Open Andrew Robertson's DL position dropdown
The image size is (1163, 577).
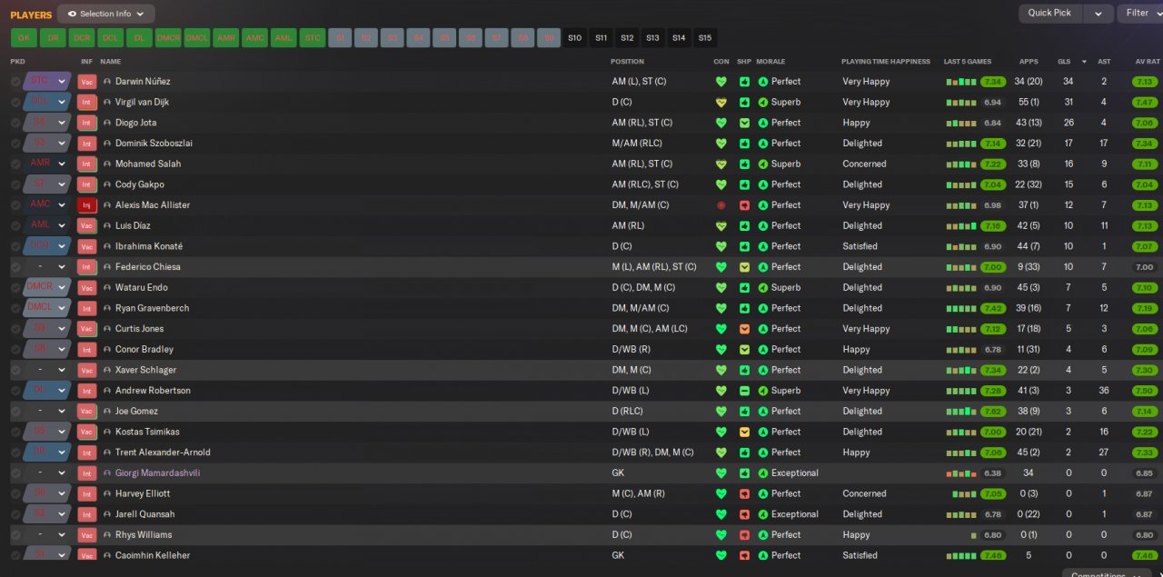(x=48, y=391)
